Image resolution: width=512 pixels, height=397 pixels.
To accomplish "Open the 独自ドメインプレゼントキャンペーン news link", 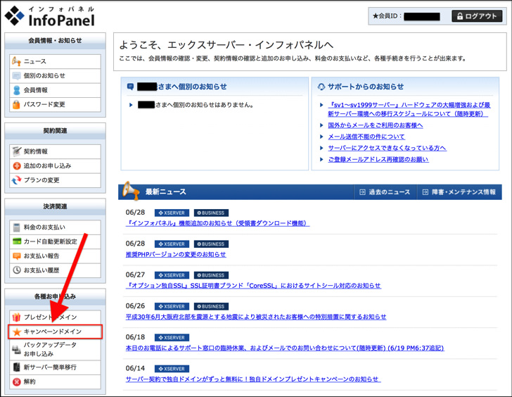I will click(x=253, y=379).
